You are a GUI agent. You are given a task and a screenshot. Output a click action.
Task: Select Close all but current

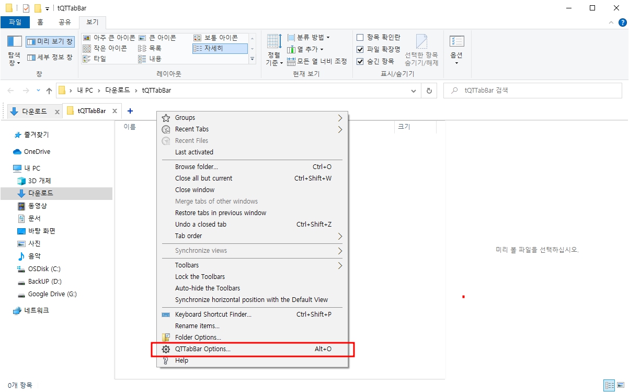[253, 178]
